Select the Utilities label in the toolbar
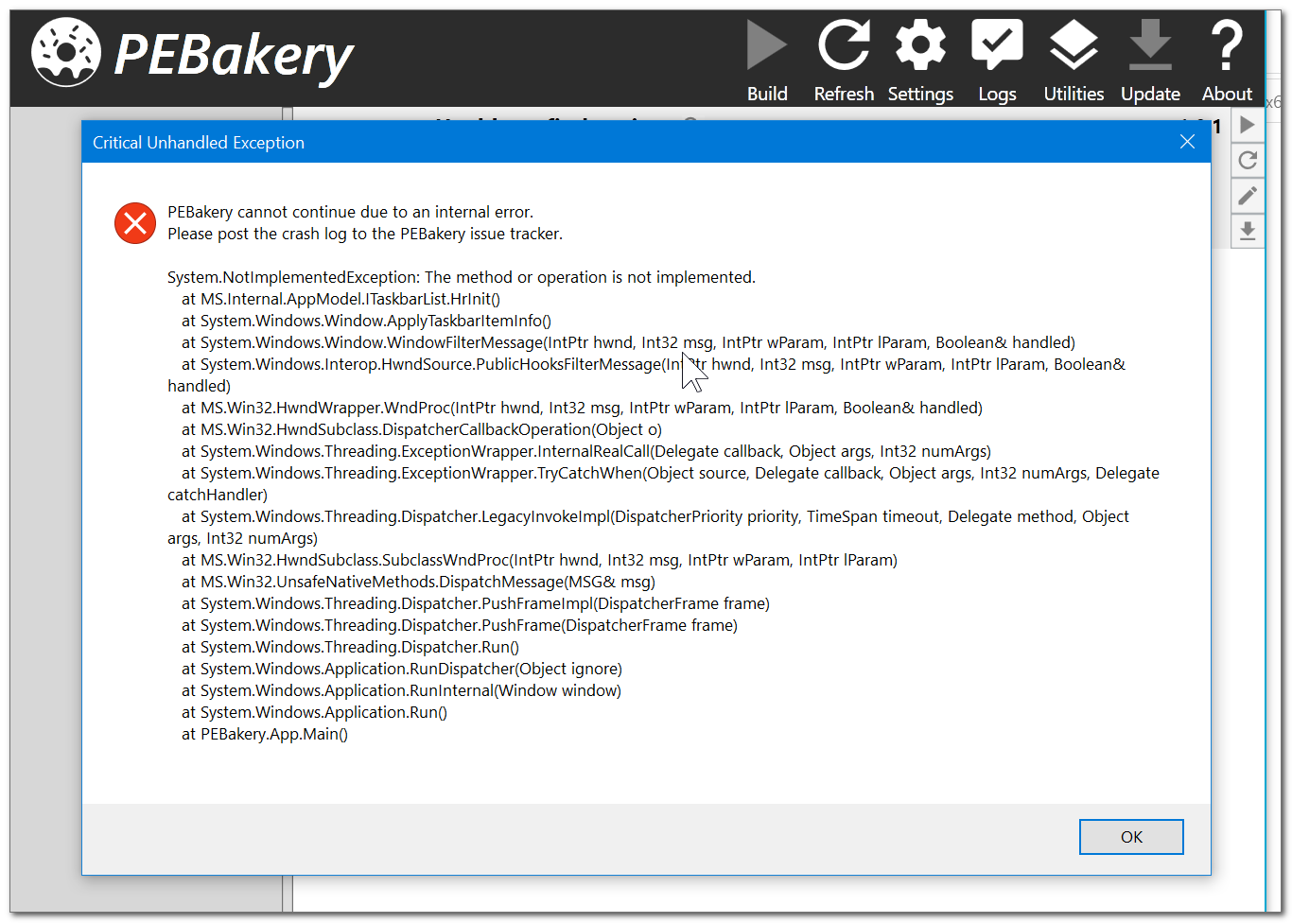This screenshot has width=1292, height=923. coord(1074,94)
